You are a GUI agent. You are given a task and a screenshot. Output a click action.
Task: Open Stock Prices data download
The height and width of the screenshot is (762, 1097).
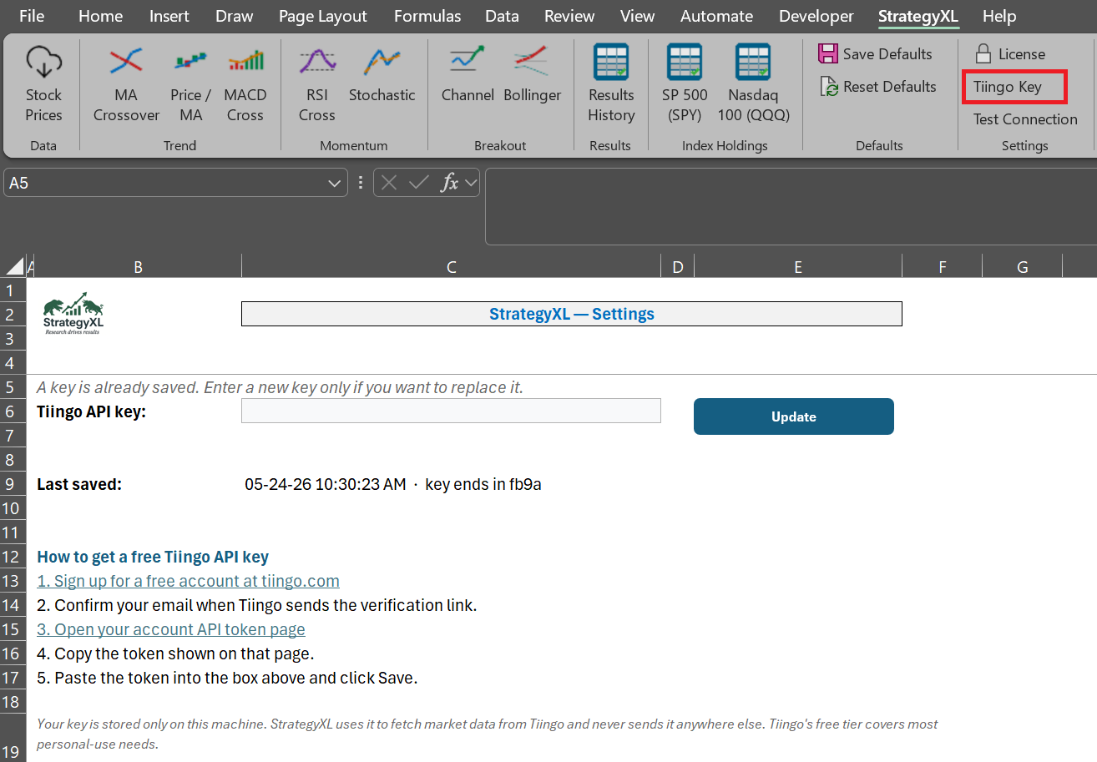tap(43, 83)
